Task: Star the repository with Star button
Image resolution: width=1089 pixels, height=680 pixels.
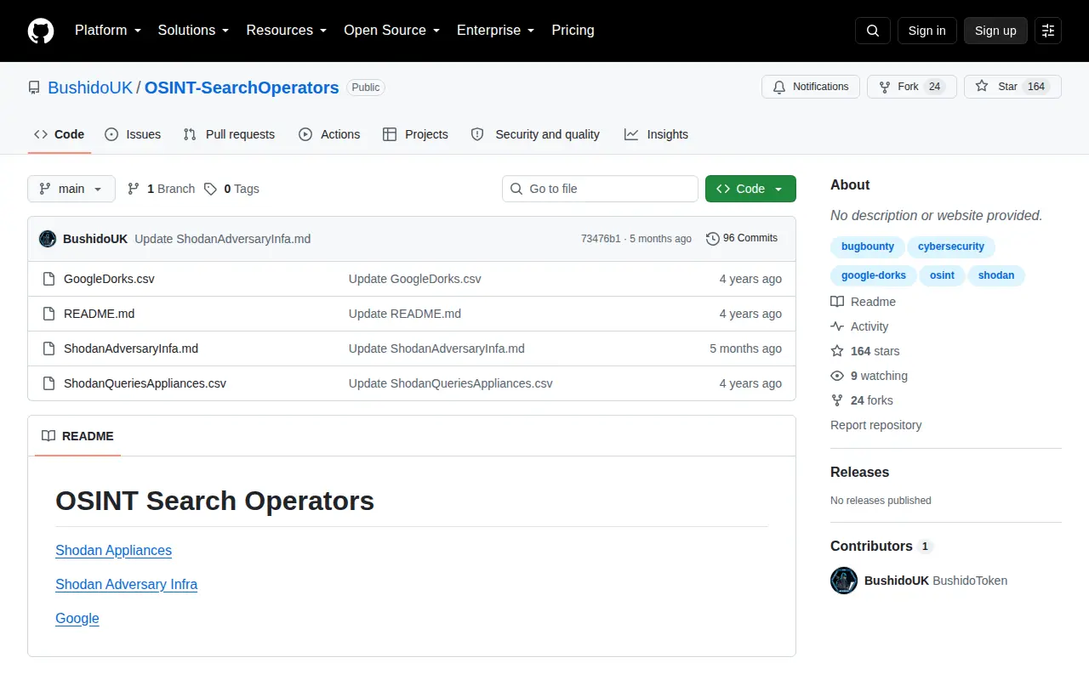Action: click(1012, 87)
